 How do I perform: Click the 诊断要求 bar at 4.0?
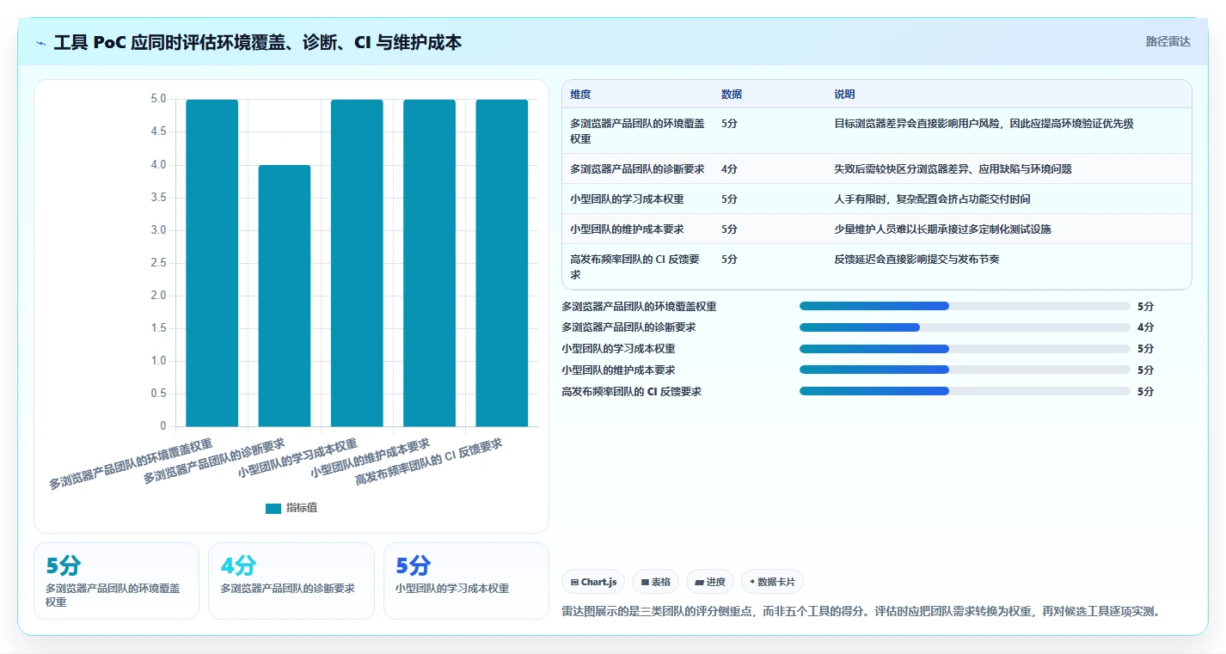click(285, 296)
